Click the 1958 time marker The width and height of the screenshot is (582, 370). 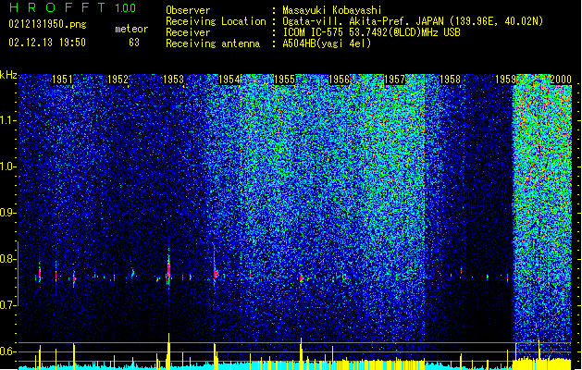[450, 80]
